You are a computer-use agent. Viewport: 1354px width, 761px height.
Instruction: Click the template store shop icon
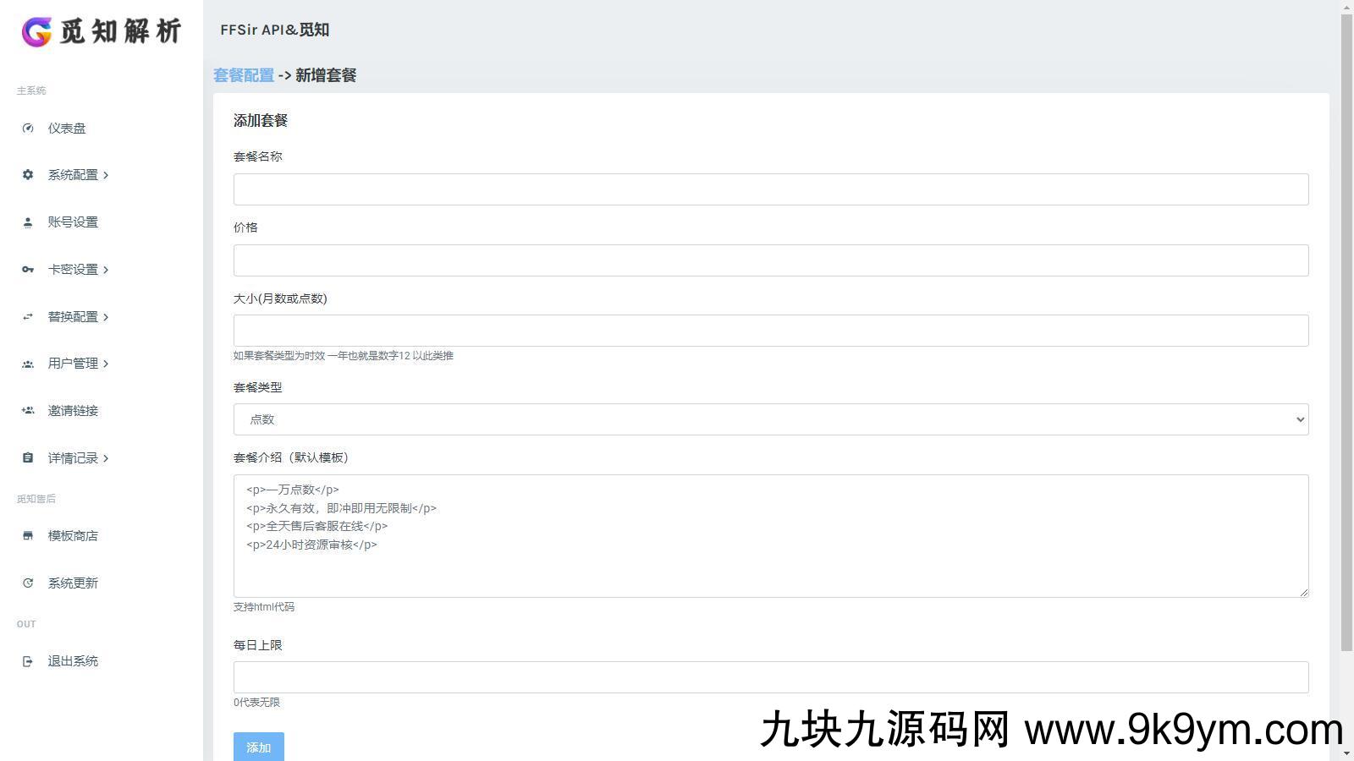pyautogui.click(x=28, y=536)
